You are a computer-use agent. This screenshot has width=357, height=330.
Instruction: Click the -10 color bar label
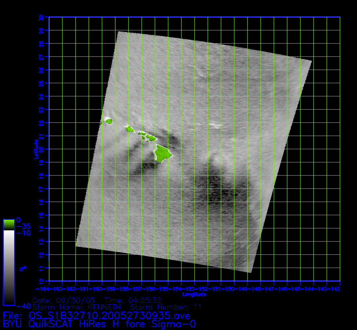click(x=23, y=233)
